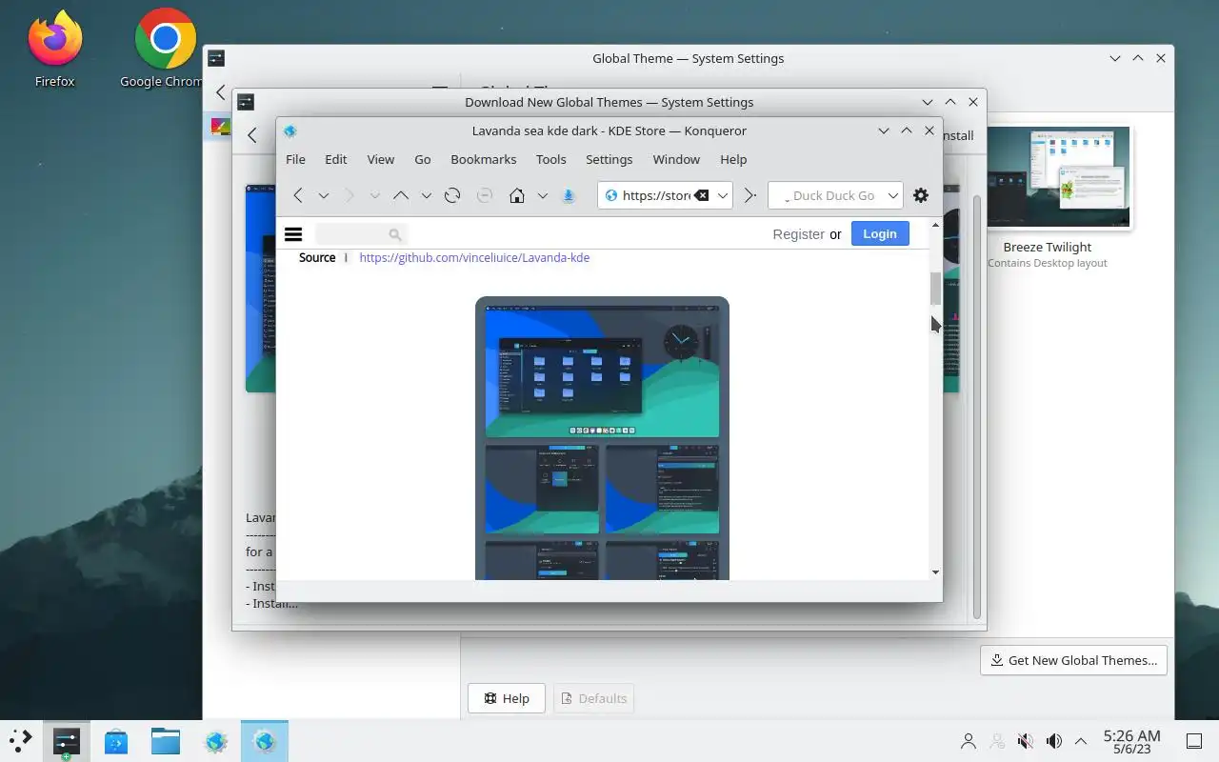Click the scrollbar in Download New Global Themes
This screenshot has width=1219, height=762.
point(977,407)
